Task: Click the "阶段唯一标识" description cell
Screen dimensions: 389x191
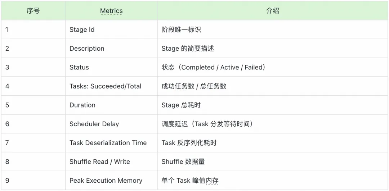Action: click(181, 30)
